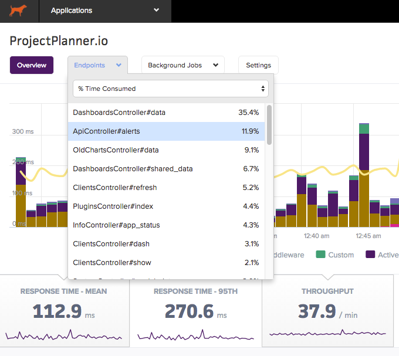This screenshot has height=356, width=399.
Task: Click the purple Active legend swatch
Action: 370,255
